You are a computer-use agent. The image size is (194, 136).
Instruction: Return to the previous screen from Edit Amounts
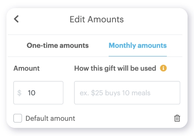[16, 19]
